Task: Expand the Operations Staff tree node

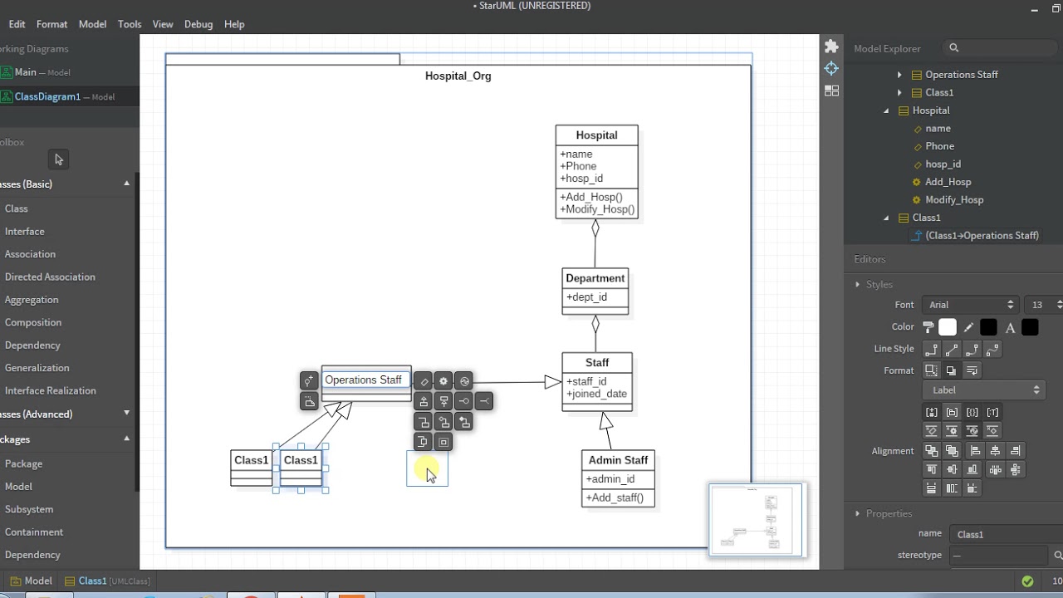Action: 899,75
